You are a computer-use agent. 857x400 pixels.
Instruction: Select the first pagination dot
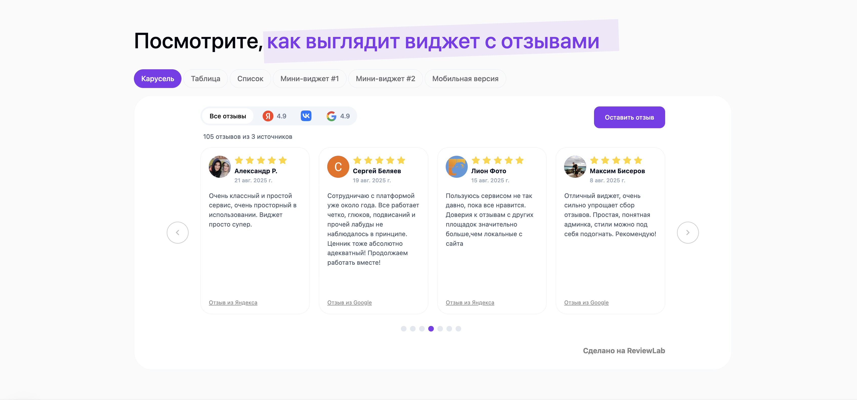pos(403,329)
